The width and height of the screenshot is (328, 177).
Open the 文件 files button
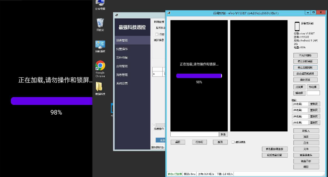[306, 149]
